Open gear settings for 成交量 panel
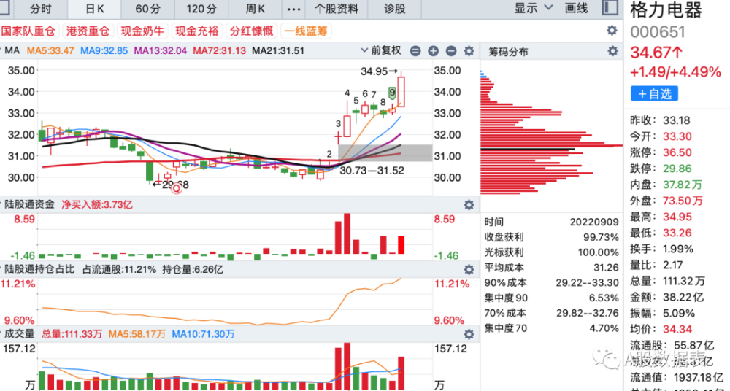Screen dimensions: 730x391 pos(469,334)
